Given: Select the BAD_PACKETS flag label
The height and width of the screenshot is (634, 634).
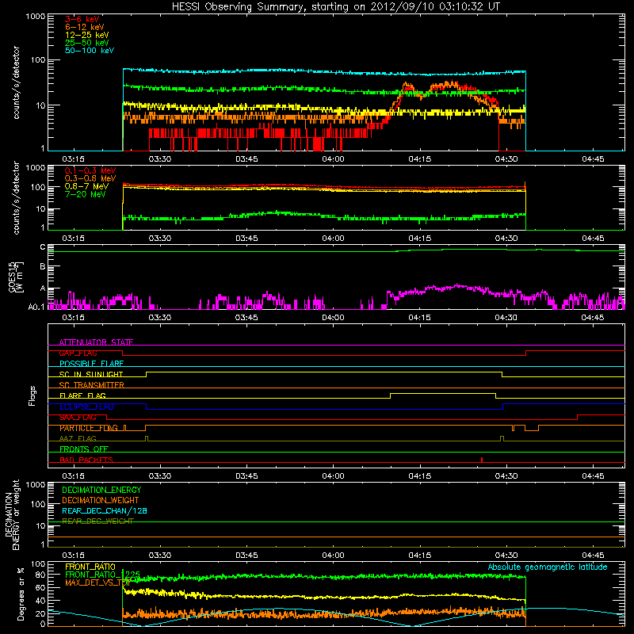Looking at the screenshot, I should pyautogui.click(x=86, y=460).
